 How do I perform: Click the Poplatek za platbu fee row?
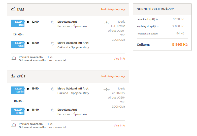click(160, 33)
